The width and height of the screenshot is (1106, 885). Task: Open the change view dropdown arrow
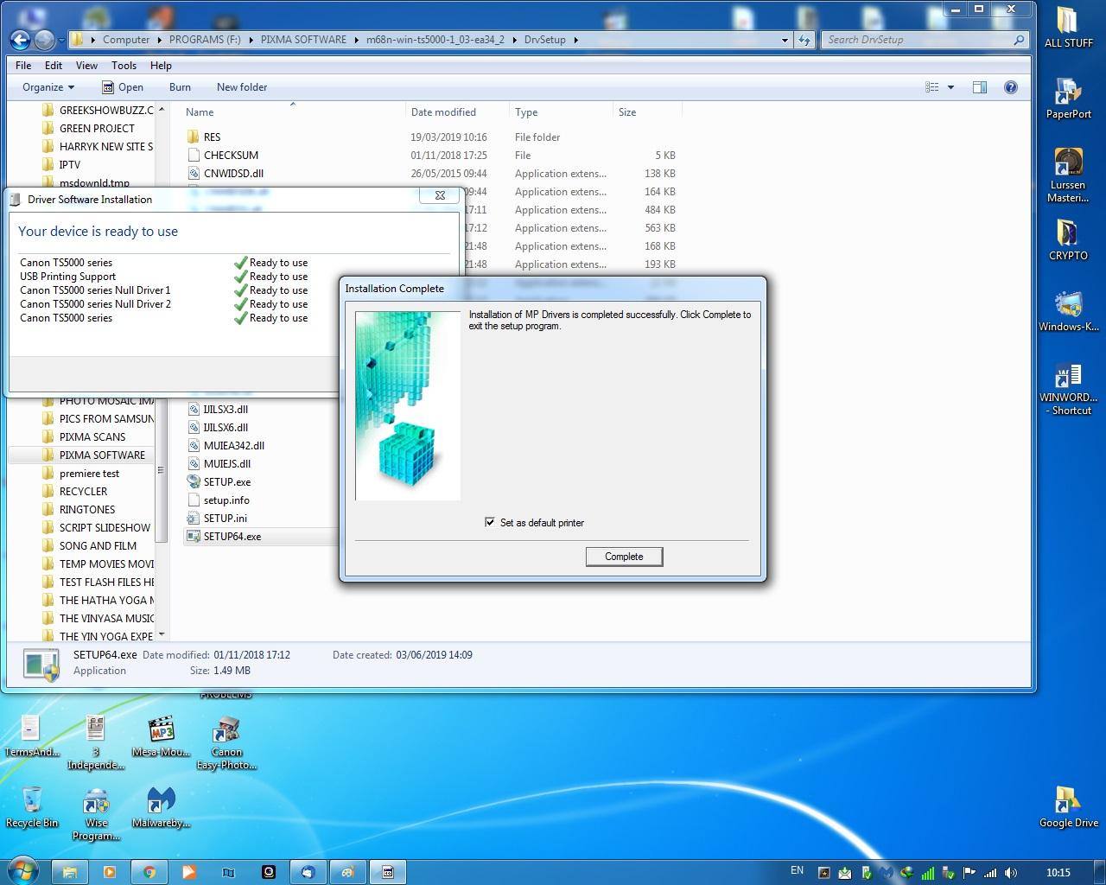pos(950,87)
